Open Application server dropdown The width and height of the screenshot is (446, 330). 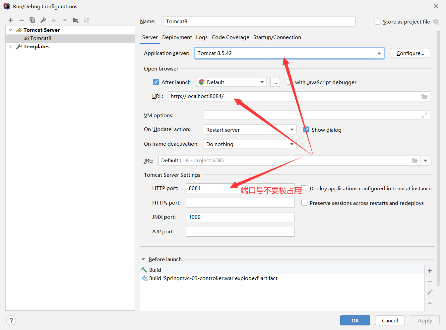[379, 53]
